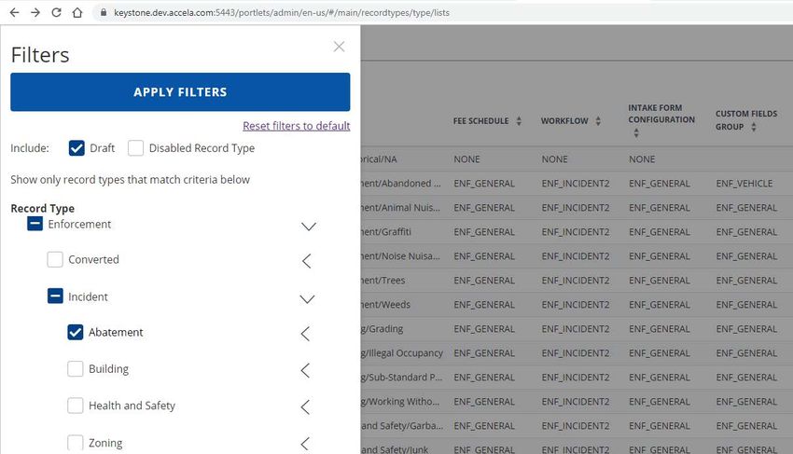
Task: Collapse the Enforcement tree node
Action: (309, 226)
